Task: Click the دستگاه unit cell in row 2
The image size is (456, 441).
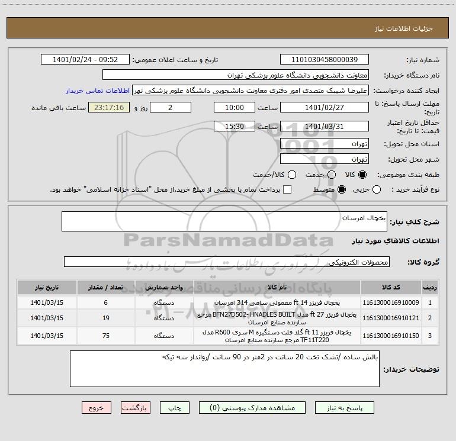Action: click(x=164, y=318)
